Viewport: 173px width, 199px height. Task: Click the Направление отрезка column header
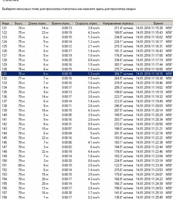click(118, 23)
